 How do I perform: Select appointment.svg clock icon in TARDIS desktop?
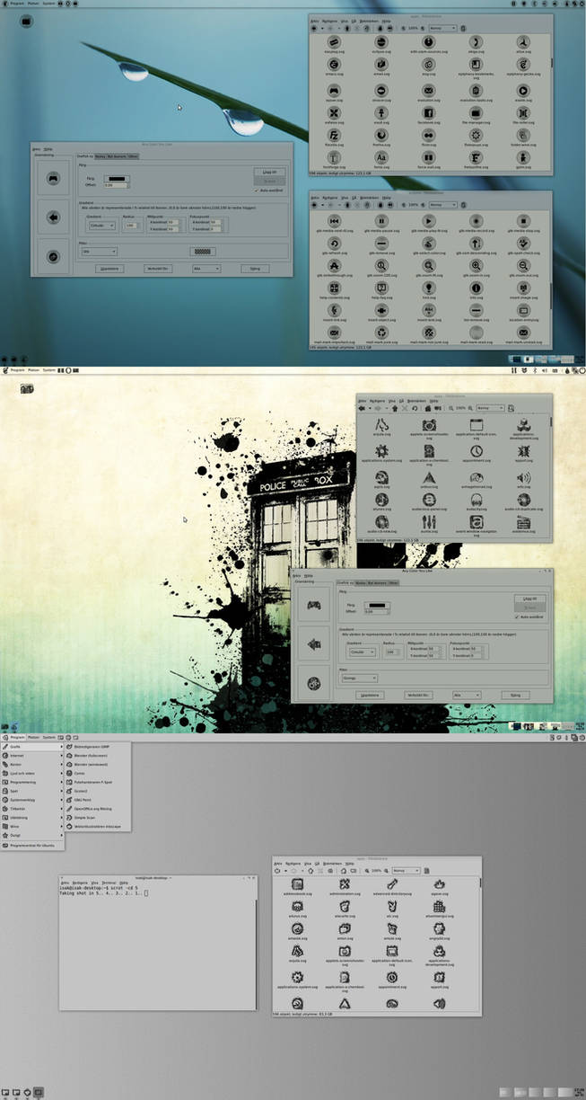coord(477,451)
